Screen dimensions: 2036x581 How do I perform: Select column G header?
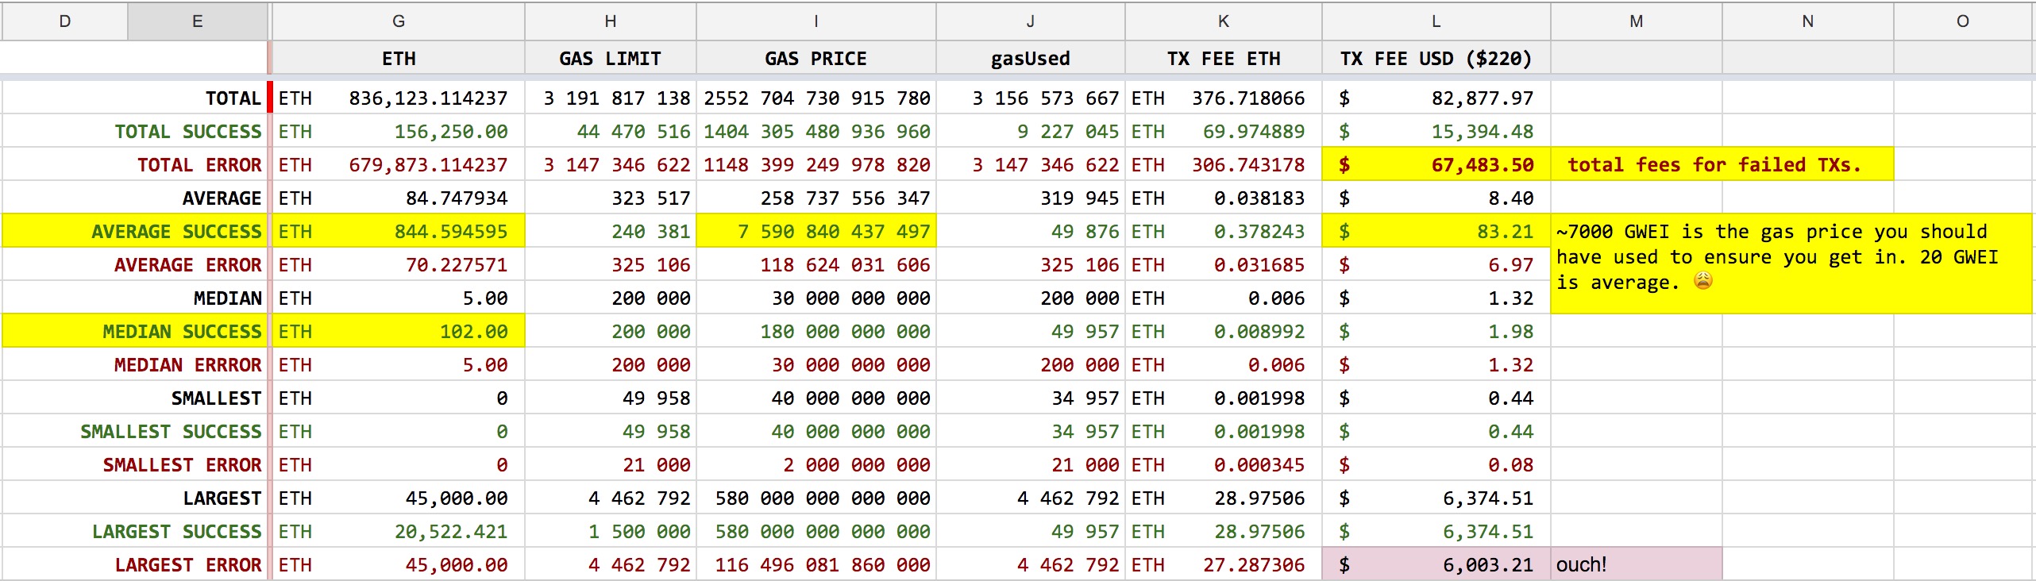pos(398,21)
